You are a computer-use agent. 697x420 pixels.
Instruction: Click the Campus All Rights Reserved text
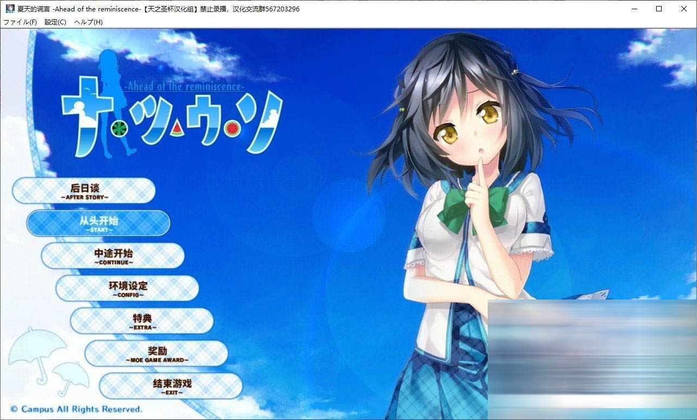(76, 409)
